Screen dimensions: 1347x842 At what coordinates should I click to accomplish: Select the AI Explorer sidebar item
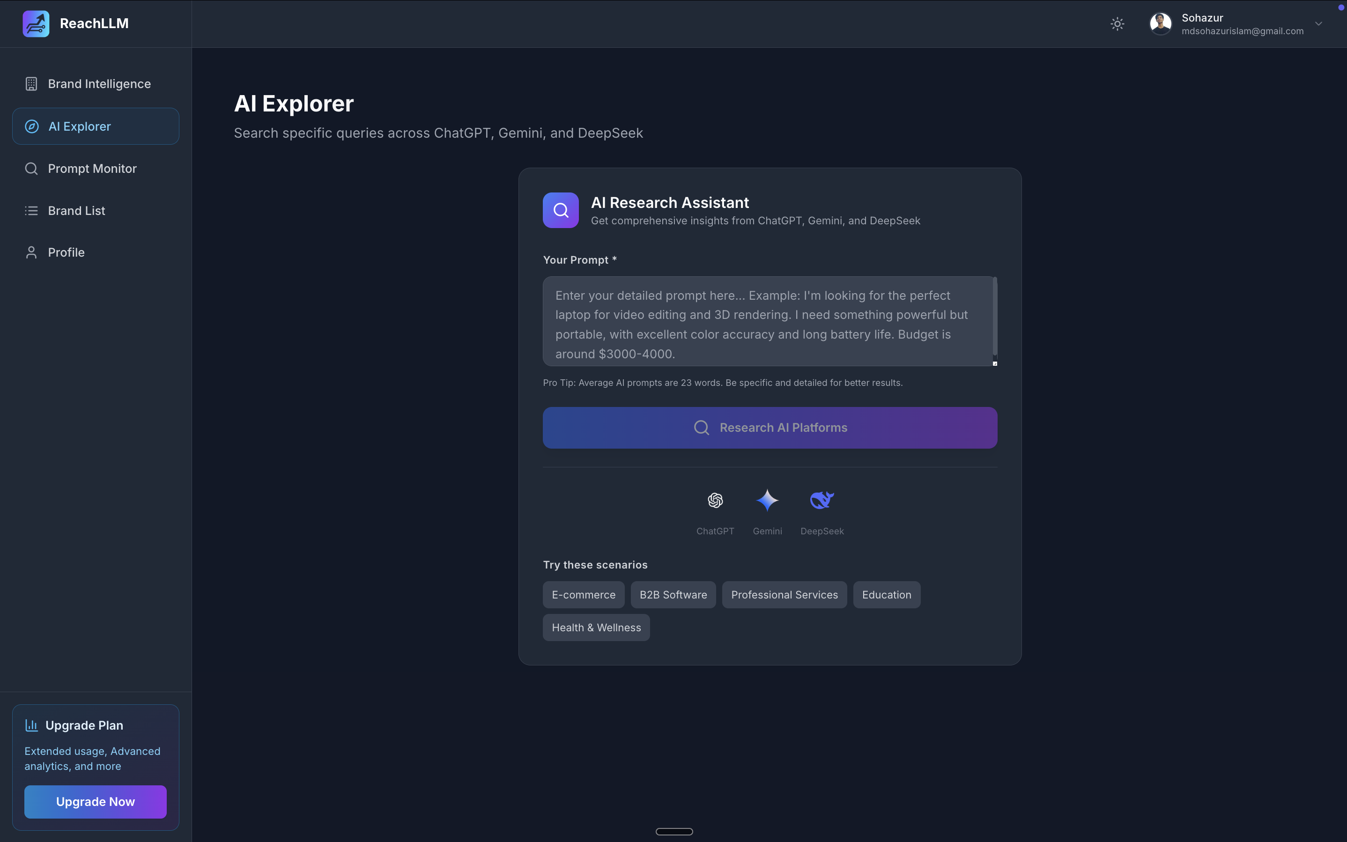(x=96, y=126)
